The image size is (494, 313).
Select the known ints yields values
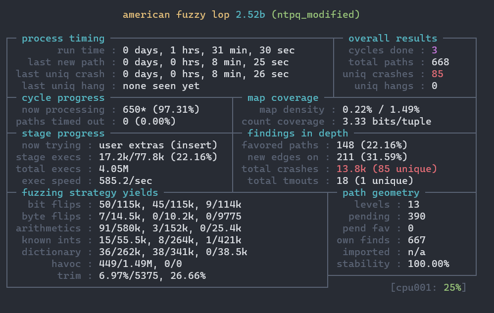(x=170, y=240)
